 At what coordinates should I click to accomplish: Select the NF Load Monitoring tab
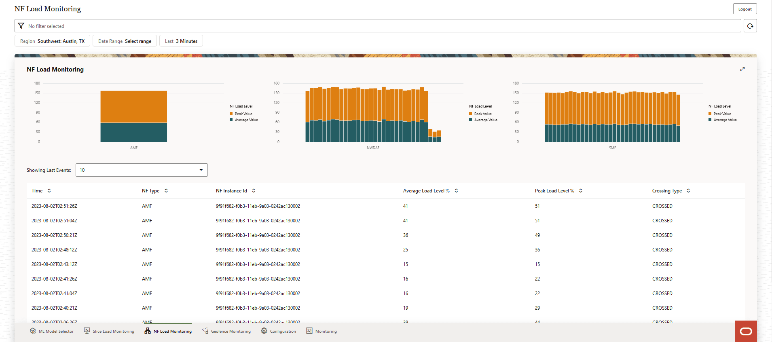coord(168,331)
